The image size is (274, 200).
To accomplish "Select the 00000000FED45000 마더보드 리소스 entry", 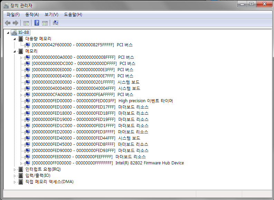I will point(90,144).
